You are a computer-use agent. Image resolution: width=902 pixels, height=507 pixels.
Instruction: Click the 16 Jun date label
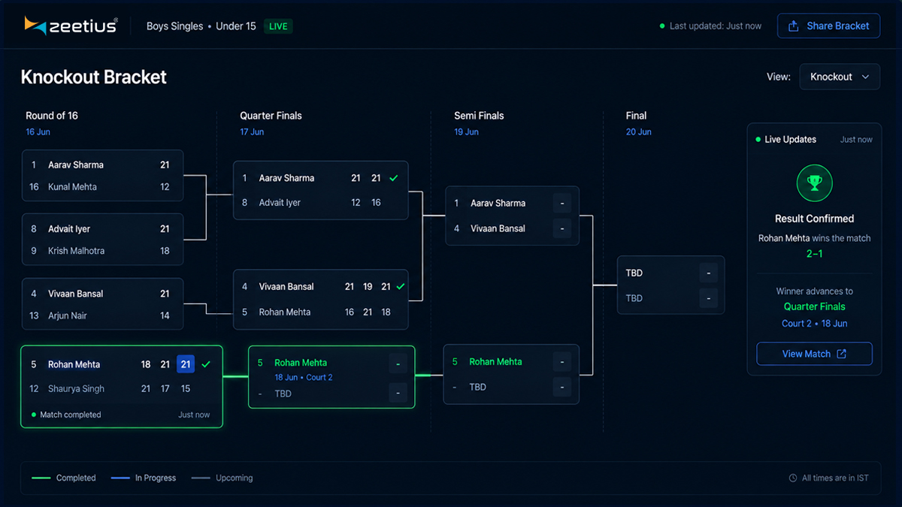(x=38, y=132)
